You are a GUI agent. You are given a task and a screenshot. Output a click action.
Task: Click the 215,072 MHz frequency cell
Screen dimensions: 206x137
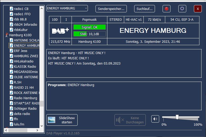61,42
